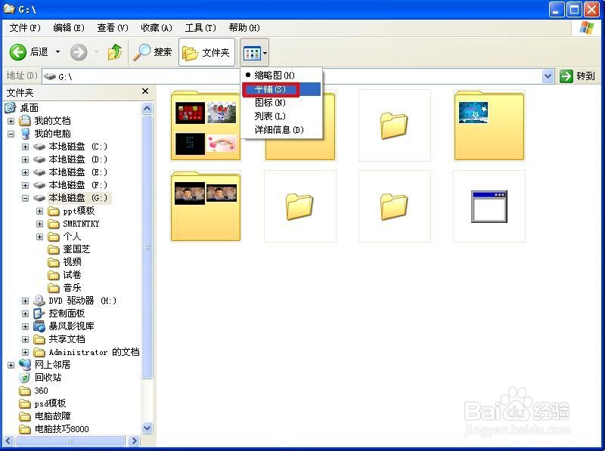The image size is (605, 451).
Task: Click the green Back arrow icon
Action: pyautogui.click(x=17, y=52)
